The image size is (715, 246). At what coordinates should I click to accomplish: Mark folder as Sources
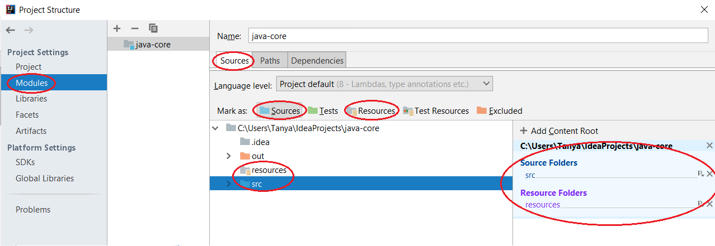(280, 110)
